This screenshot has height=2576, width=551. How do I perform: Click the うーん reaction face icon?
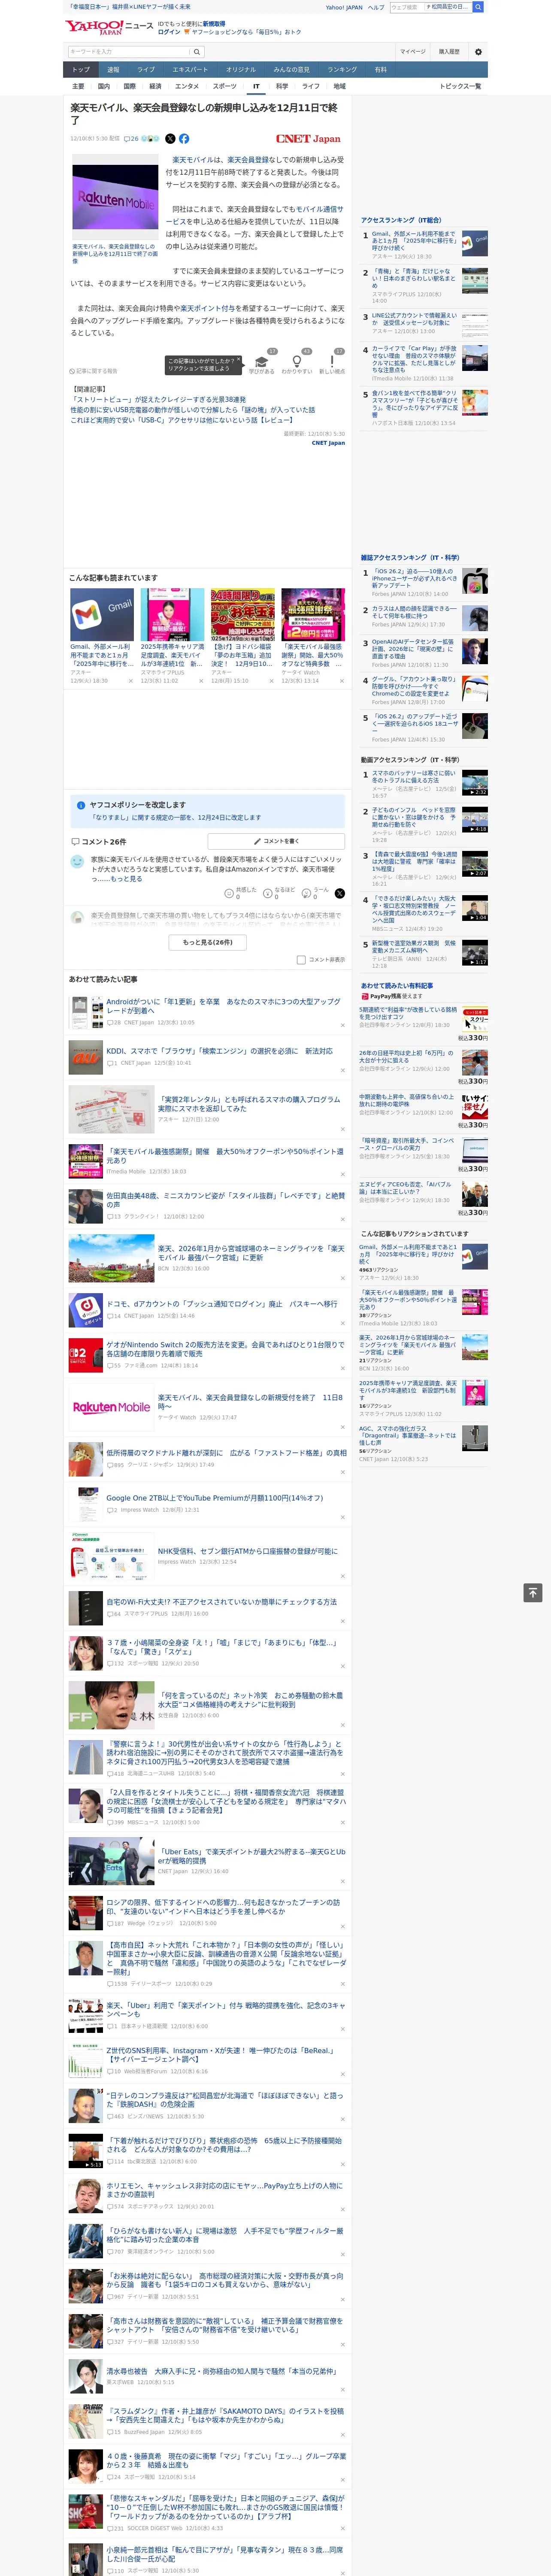pos(307,893)
